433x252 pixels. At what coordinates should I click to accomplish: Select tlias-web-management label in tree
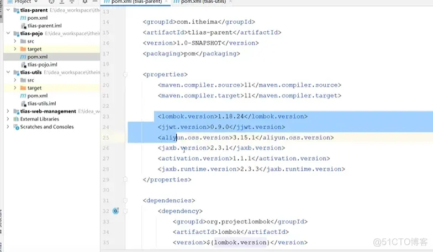coord(48,111)
